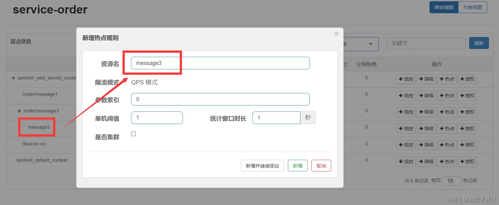Close the 新增热点规则 dialog with X
The image size is (499, 205).
pyautogui.click(x=336, y=34)
